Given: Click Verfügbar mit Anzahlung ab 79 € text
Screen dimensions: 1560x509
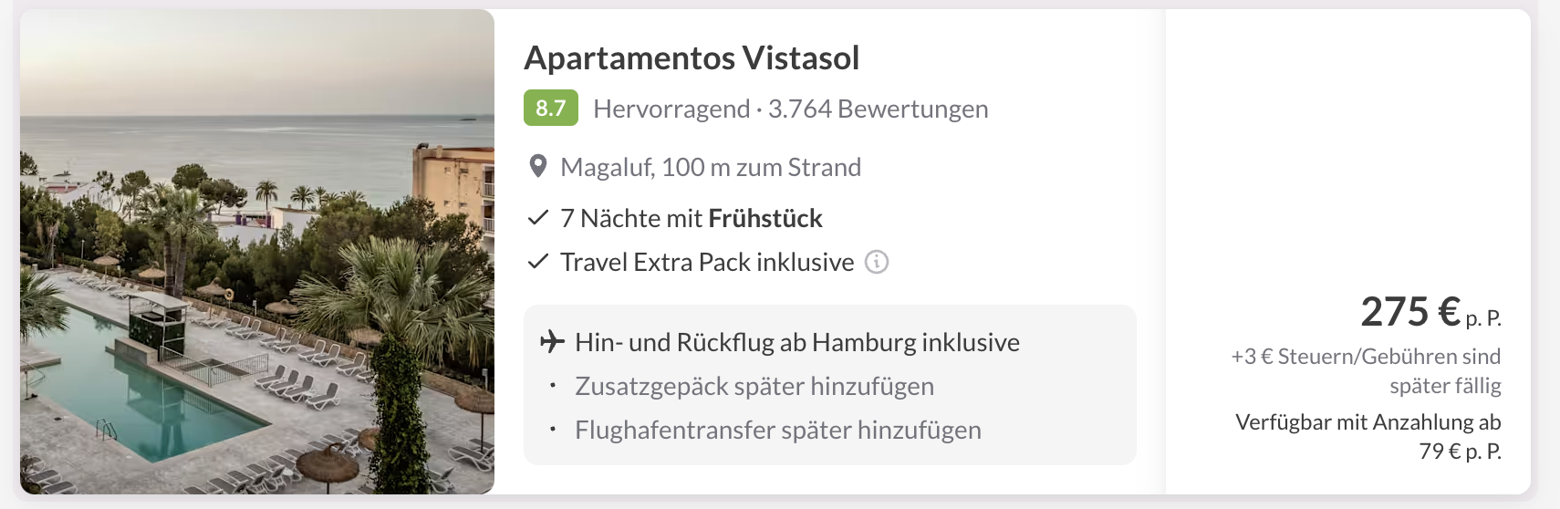Looking at the screenshot, I should (1368, 436).
